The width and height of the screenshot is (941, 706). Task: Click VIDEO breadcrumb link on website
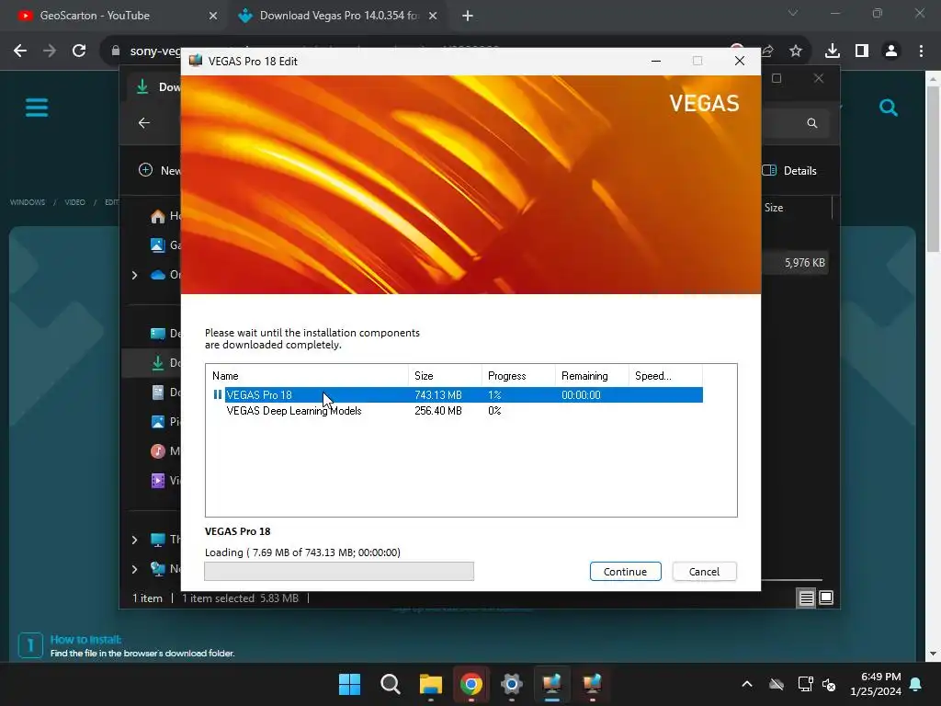75,202
